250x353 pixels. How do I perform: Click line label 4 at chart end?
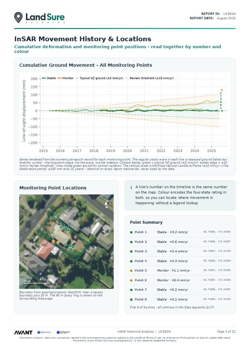[222, 111]
